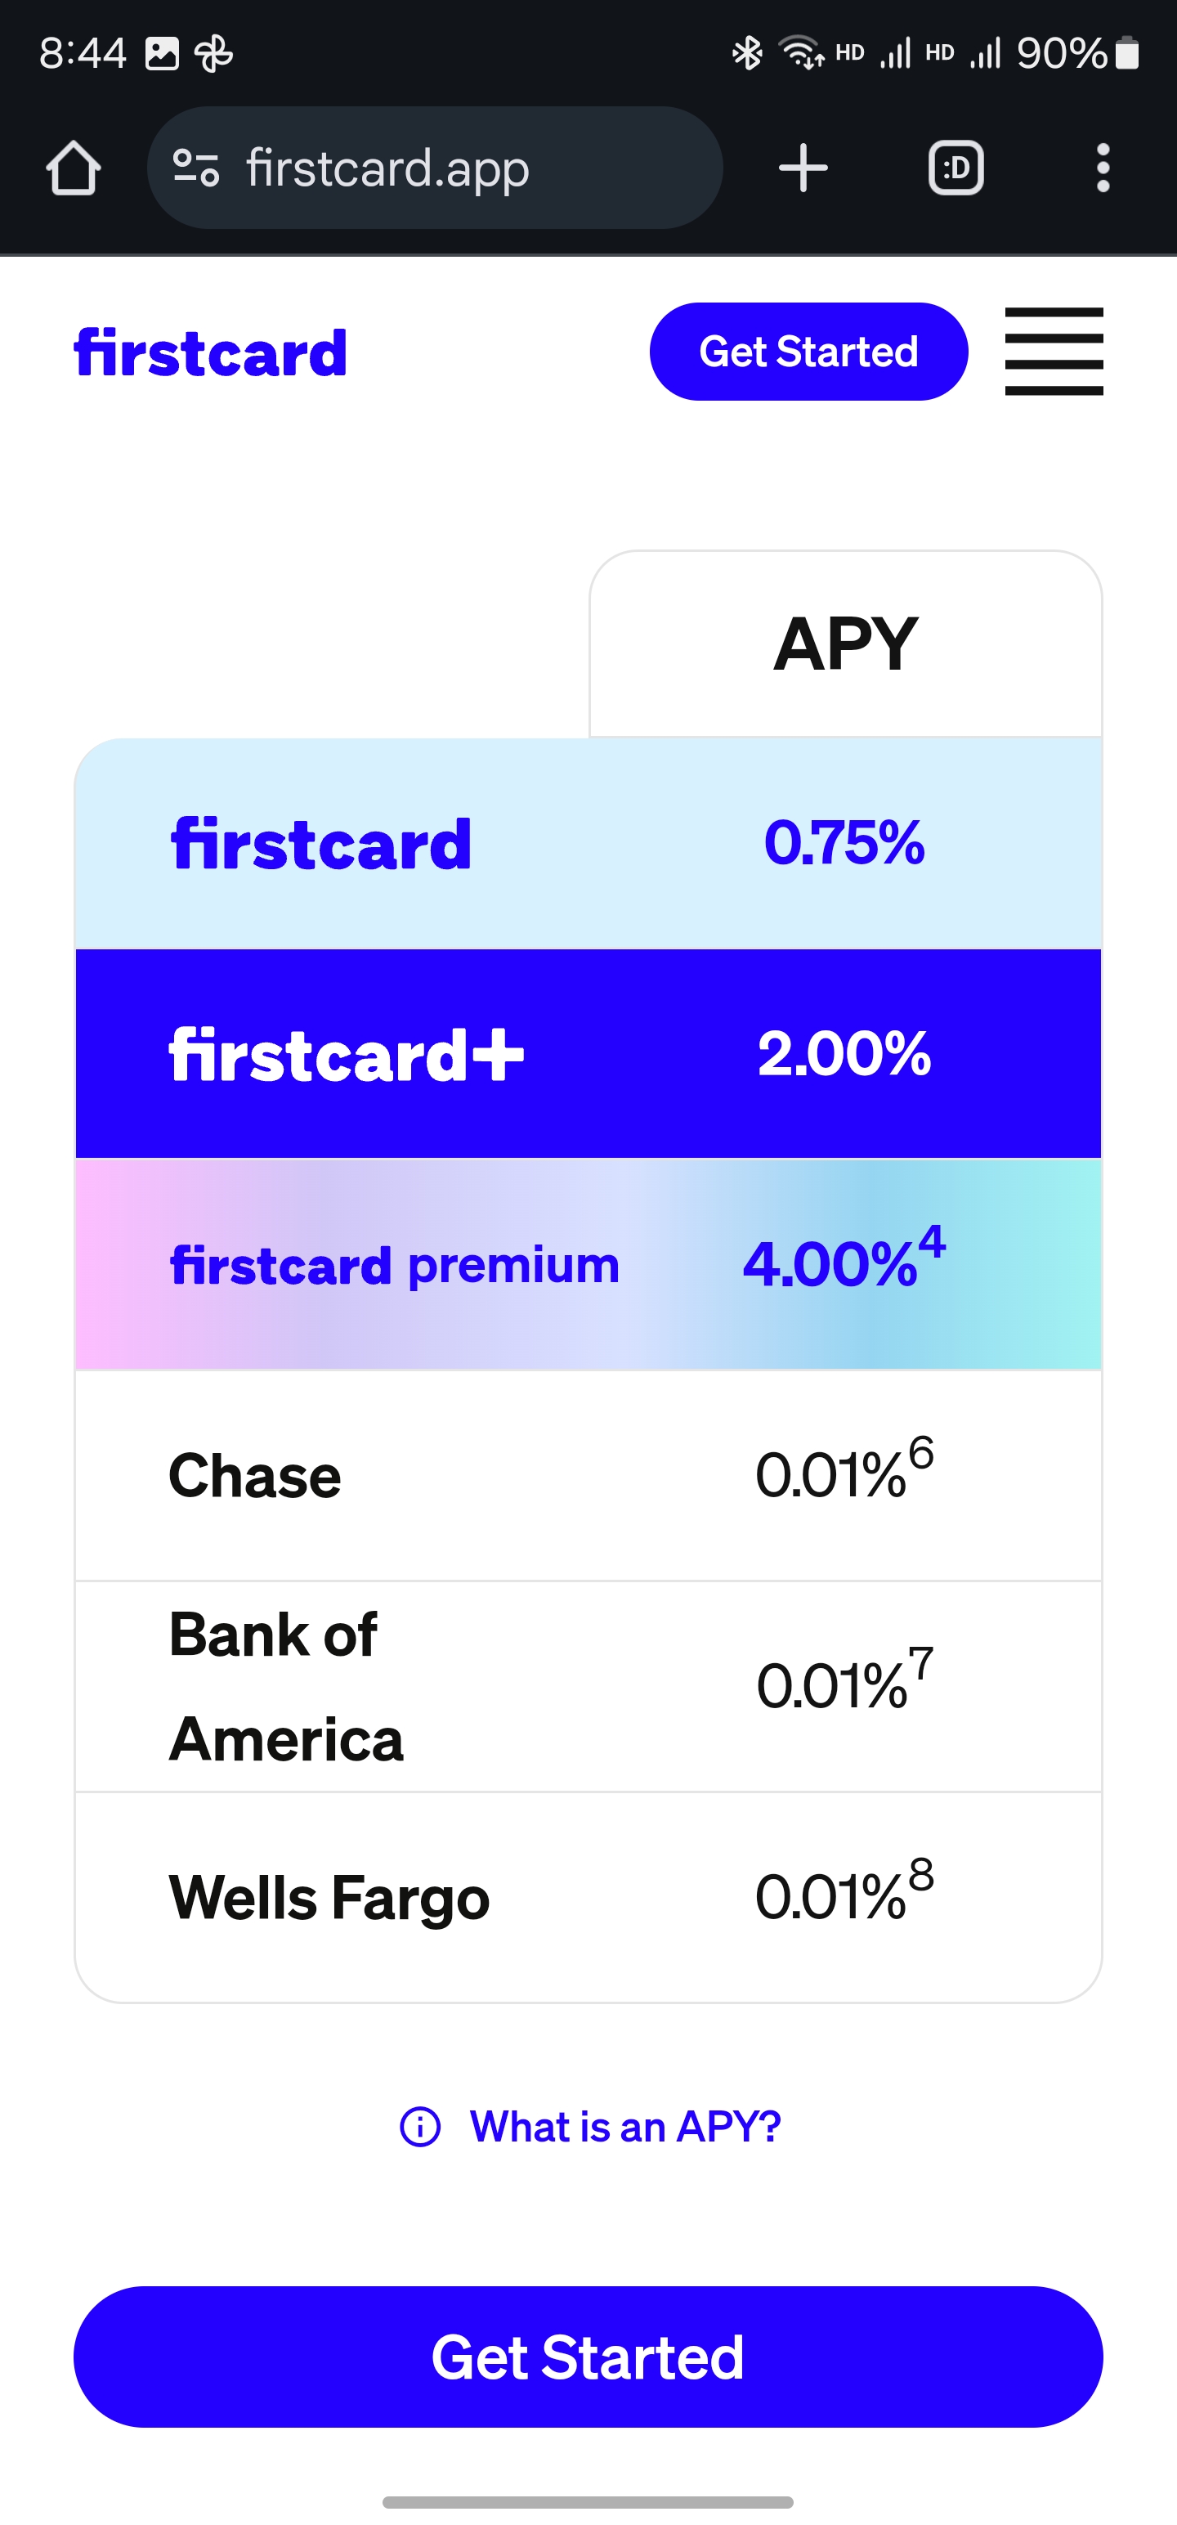Viewport: 1177px width, 2525px height.
Task: Open a new browser tab with plus icon
Action: pos(803,168)
